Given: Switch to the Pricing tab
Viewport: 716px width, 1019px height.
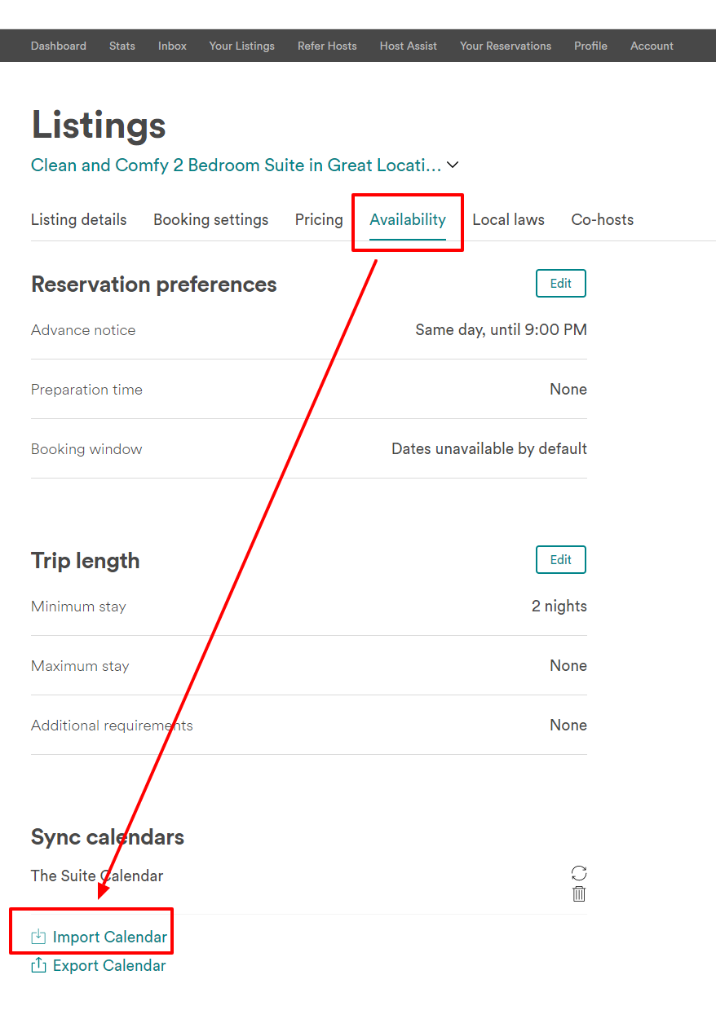Looking at the screenshot, I should (319, 219).
